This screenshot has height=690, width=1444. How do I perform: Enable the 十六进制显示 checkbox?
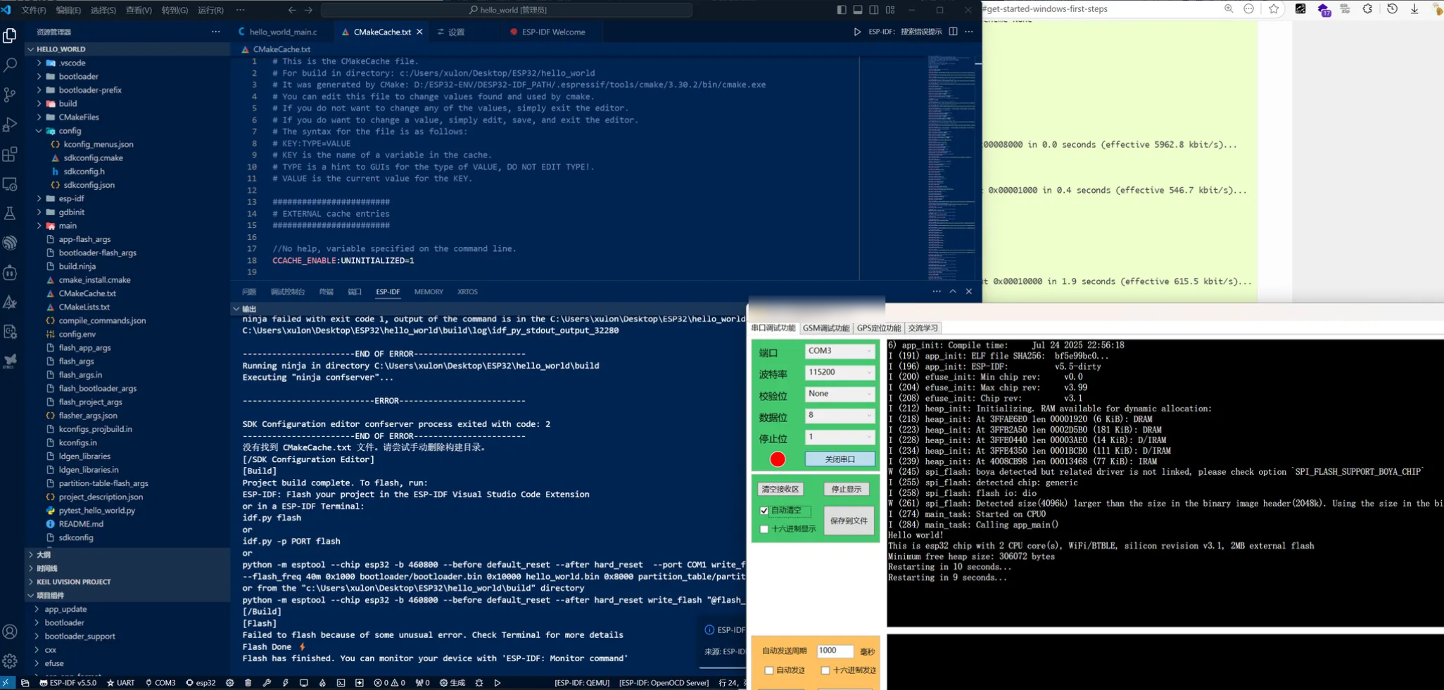(x=764, y=529)
